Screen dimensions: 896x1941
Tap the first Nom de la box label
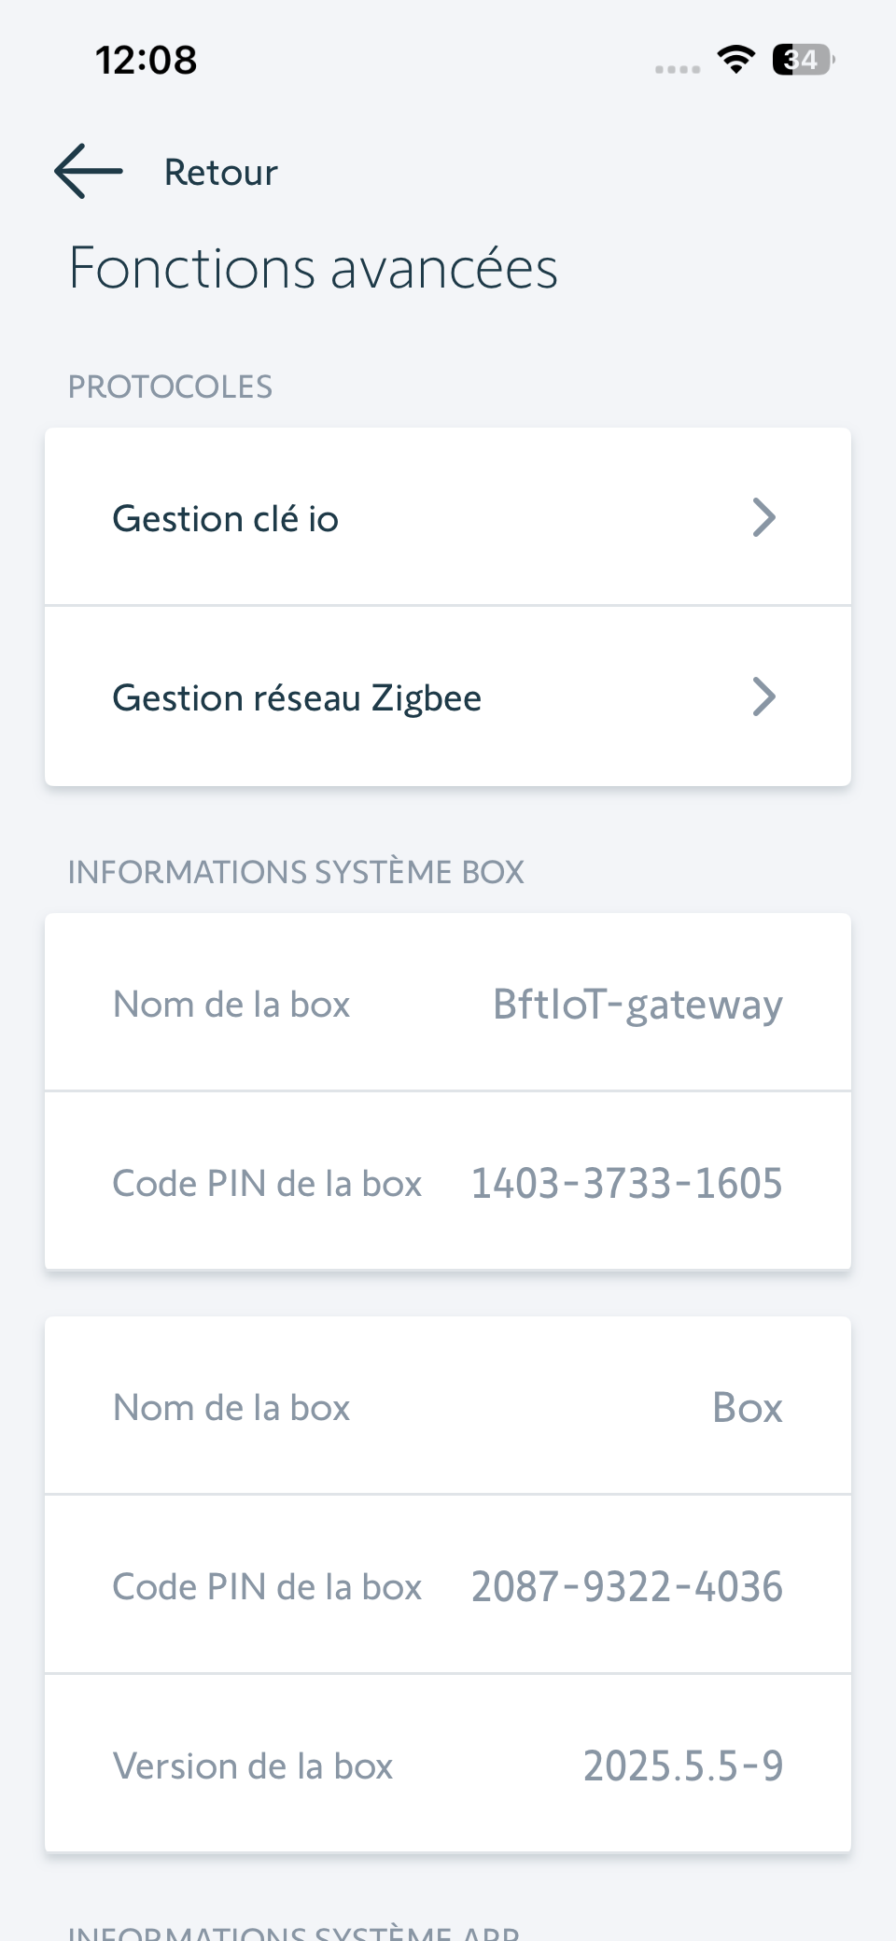coord(231,1005)
